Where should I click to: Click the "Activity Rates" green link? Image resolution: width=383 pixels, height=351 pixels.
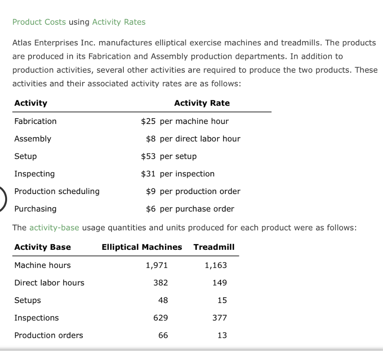pyautogui.click(x=119, y=22)
